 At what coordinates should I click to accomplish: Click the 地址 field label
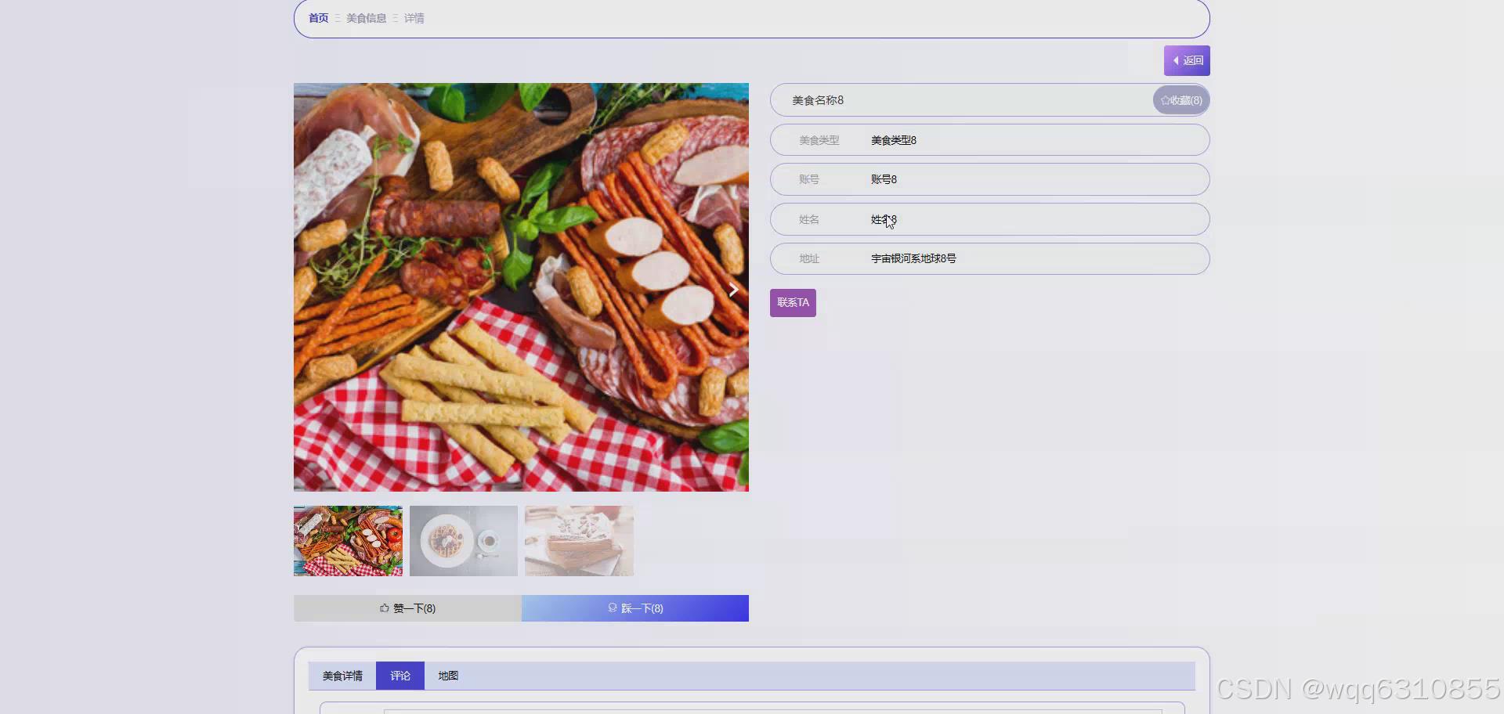(x=809, y=258)
